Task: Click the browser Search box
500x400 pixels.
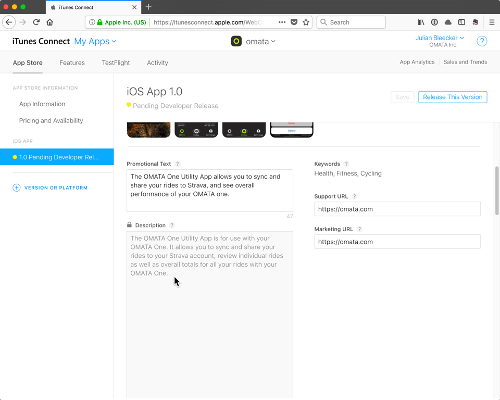Action: (351, 22)
